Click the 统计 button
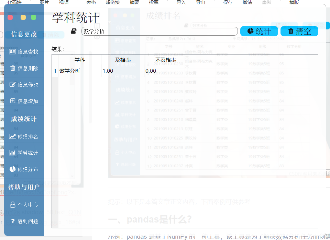330x240 pixels. coord(259,31)
